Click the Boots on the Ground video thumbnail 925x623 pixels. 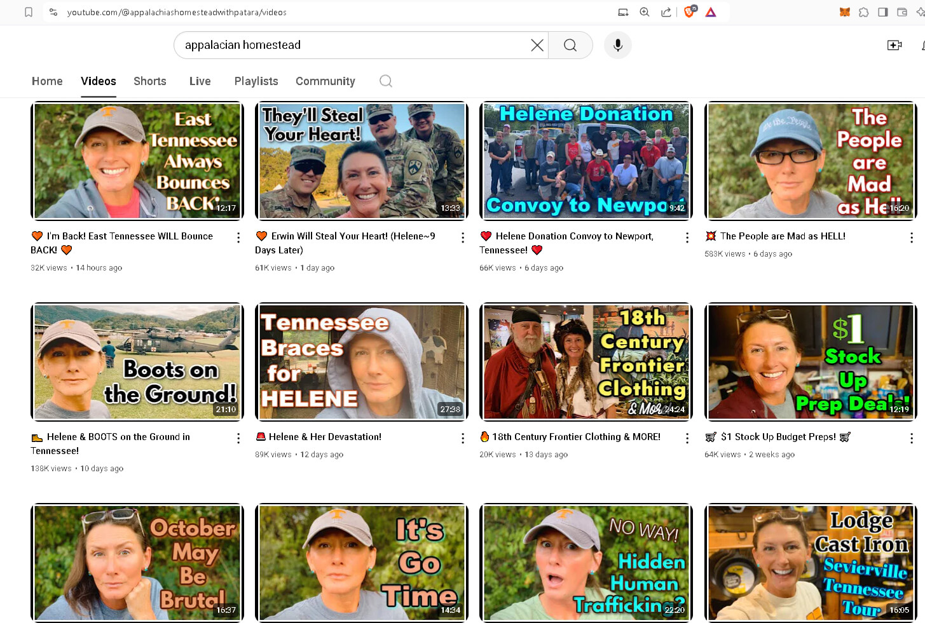[137, 361]
